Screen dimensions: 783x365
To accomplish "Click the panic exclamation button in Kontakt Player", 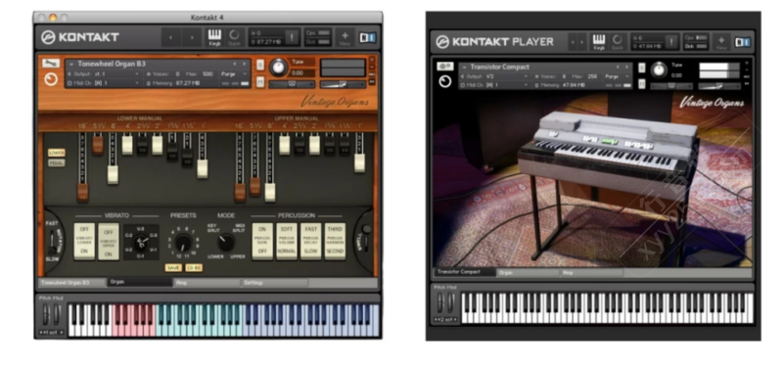I will click(671, 42).
